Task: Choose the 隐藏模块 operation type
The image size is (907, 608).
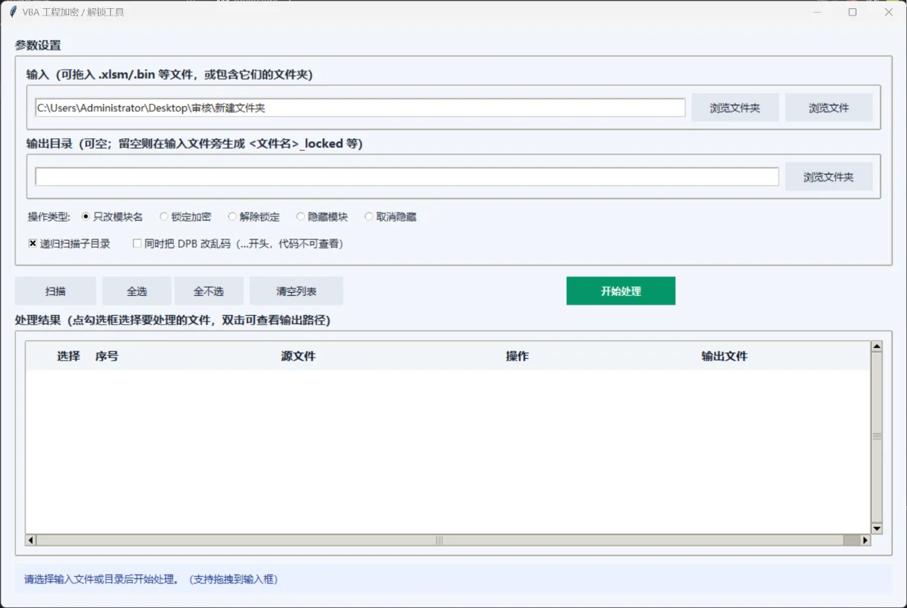Action: (x=322, y=217)
